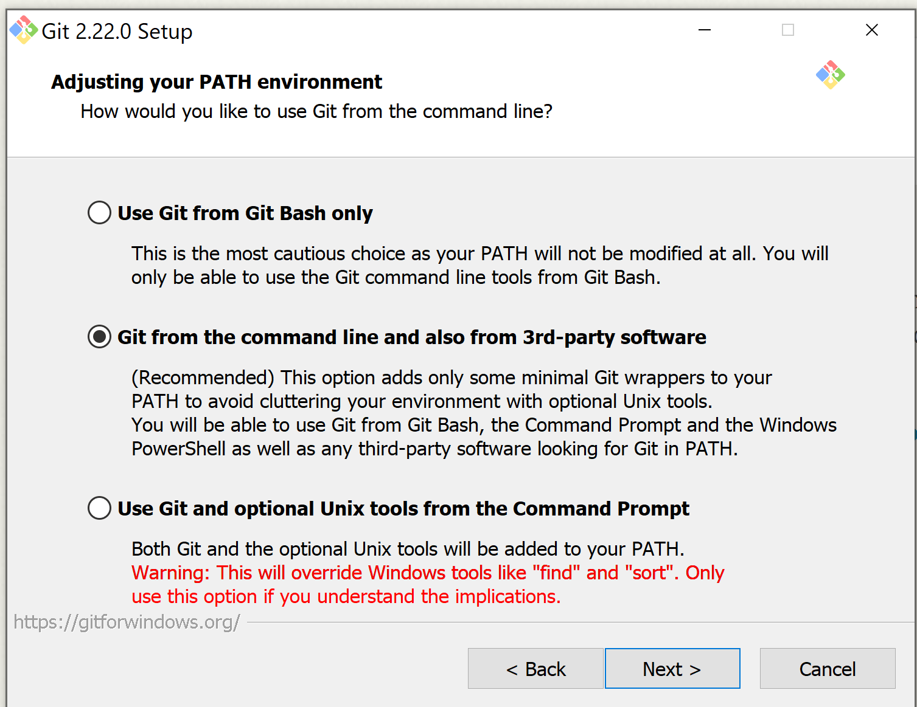Choose 'Git from the command line' radio option
Screen dimensions: 917x707
pyautogui.click(x=99, y=337)
